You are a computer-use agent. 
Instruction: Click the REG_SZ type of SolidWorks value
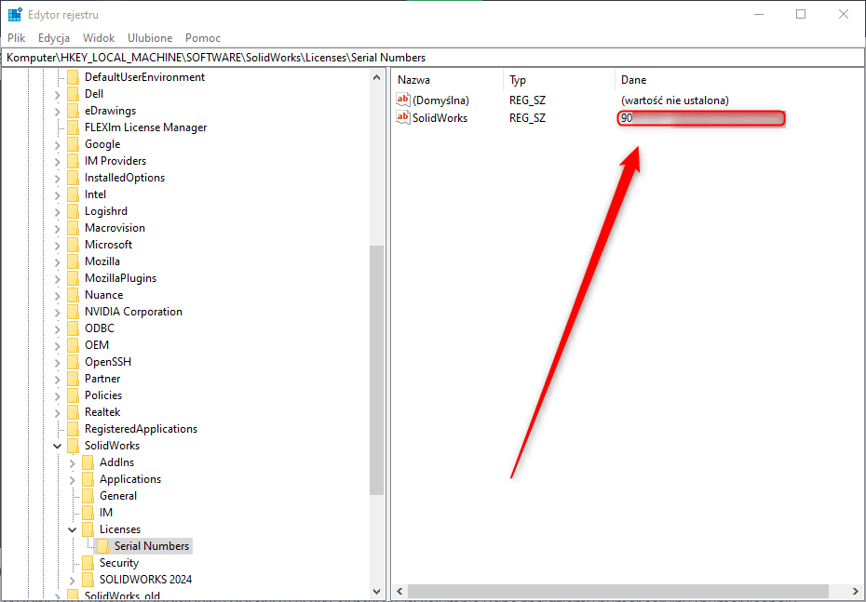click(527, 118)
